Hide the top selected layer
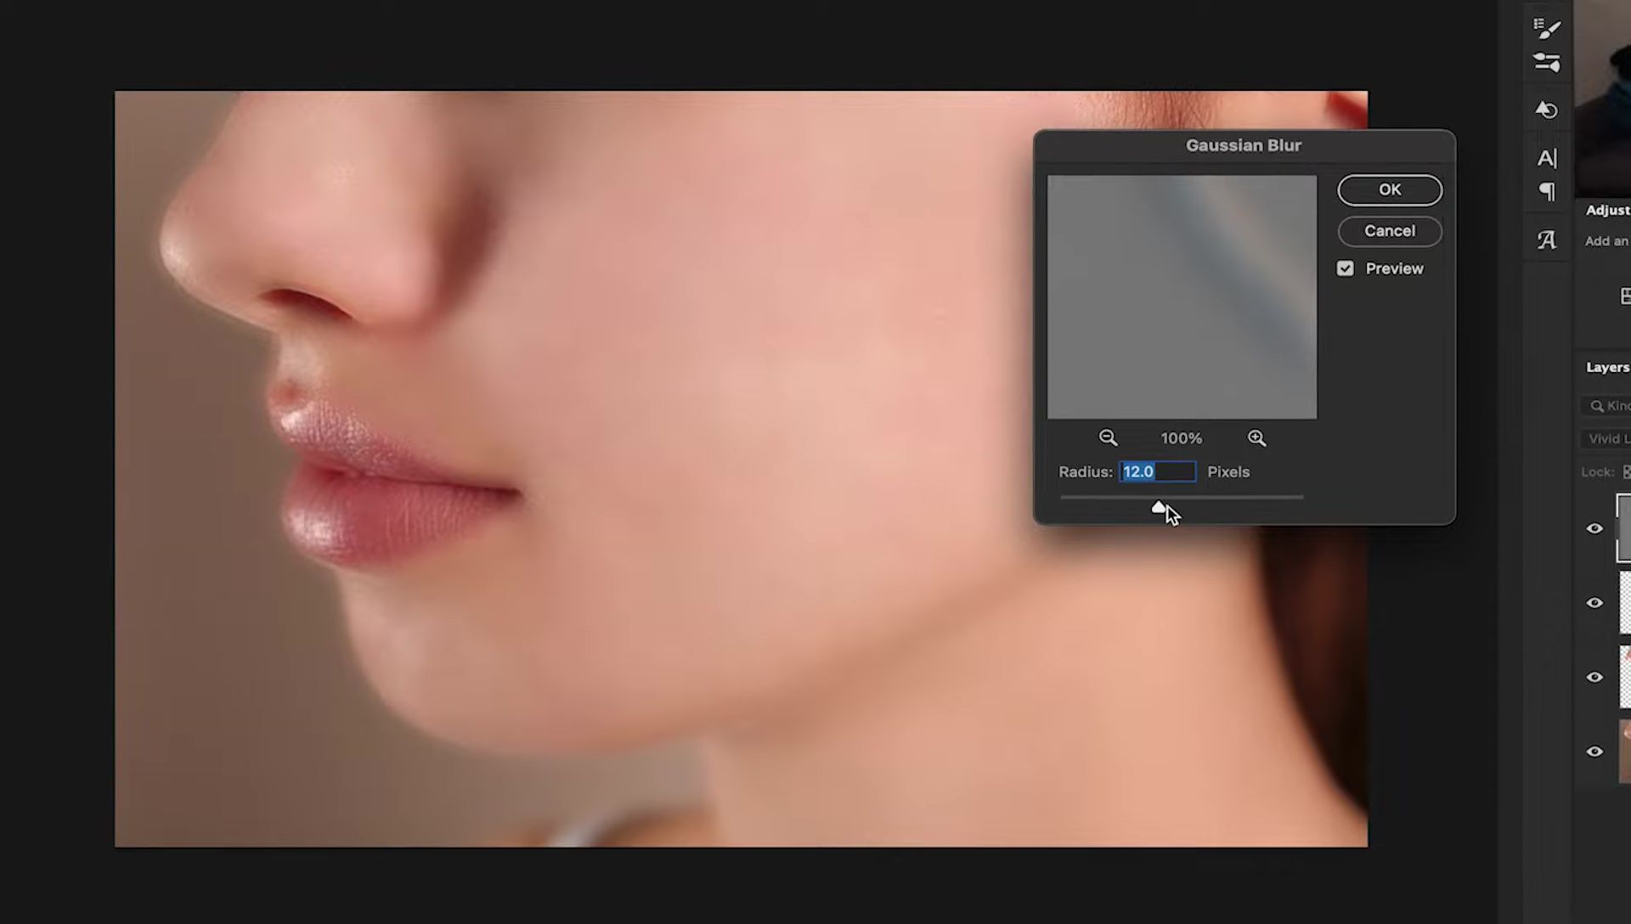The width and height of the screenshot is (1631, 924). [x=1594, y=528]
